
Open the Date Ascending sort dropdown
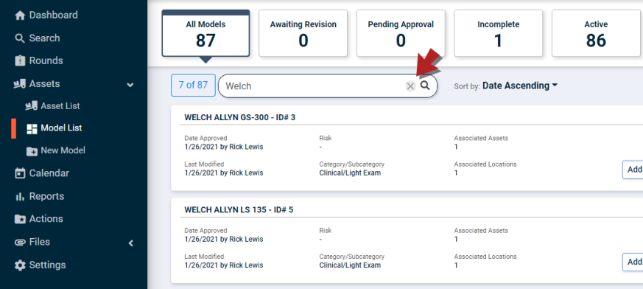[520, 86]
